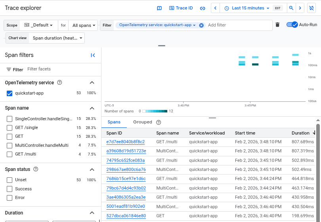Viewport: 321px width, 222px height.
Task: Switch to the Grouped tab
Action: (x=141, y=122)
